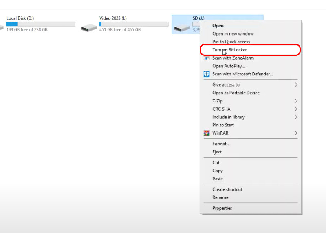The height and width of the screenshot is (233, 326).
Task: Choose Open in new window
Action: click(x=251, y=34)
